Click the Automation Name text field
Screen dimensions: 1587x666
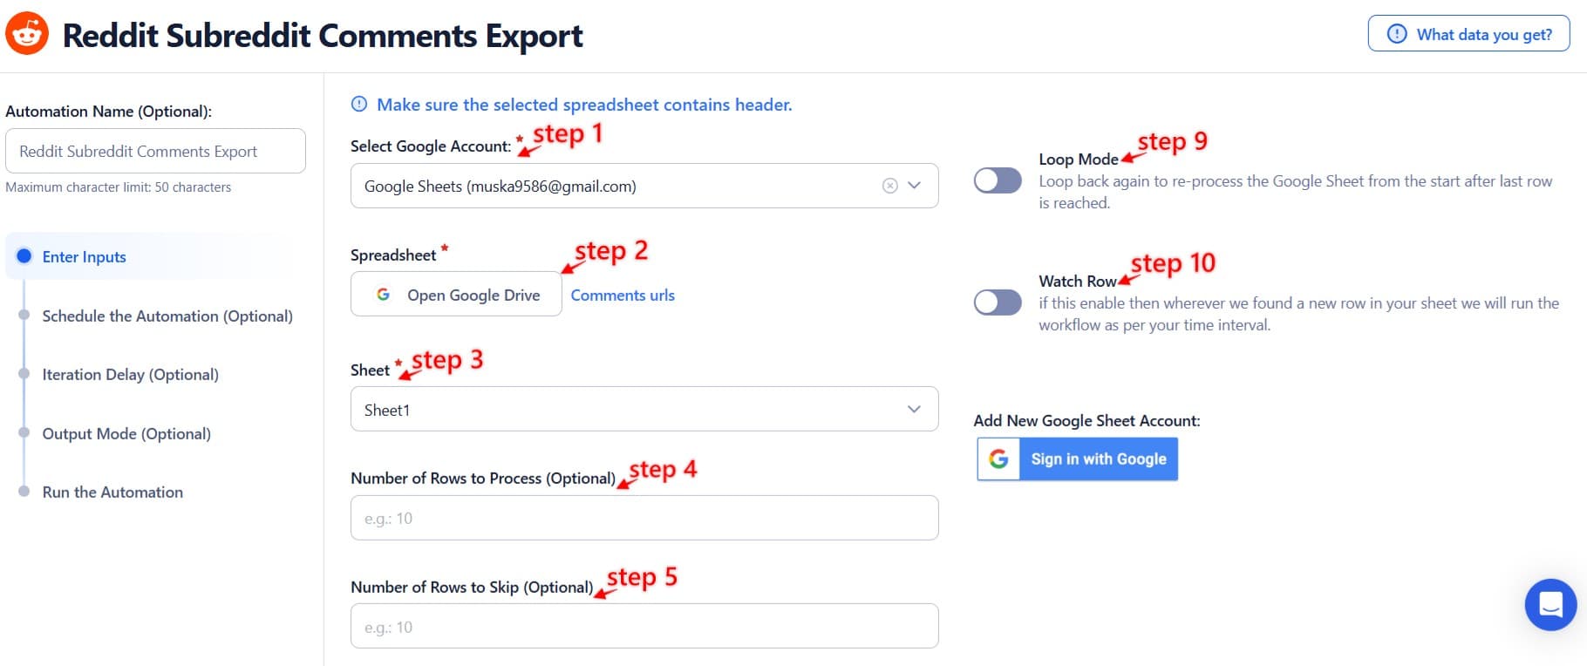(x=155, y=150)
